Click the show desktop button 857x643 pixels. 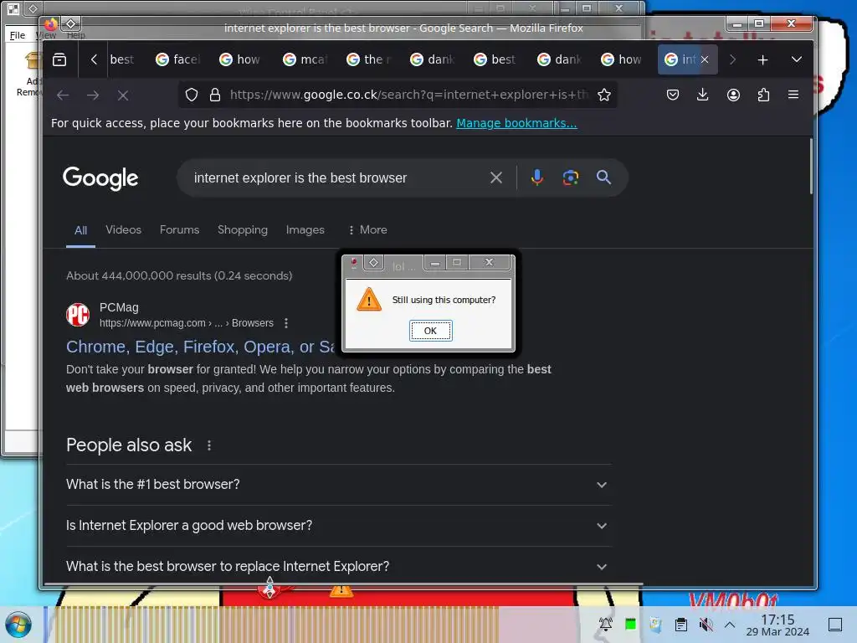(x=835, y=625)
